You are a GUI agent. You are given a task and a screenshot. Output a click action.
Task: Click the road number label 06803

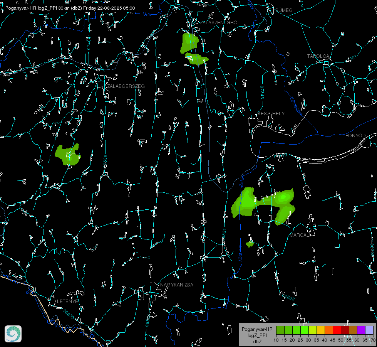pos(288,296)
